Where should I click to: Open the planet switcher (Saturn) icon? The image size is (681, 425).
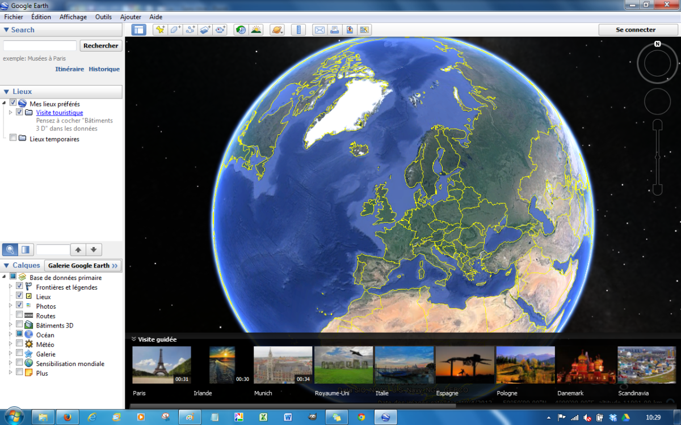277,30
